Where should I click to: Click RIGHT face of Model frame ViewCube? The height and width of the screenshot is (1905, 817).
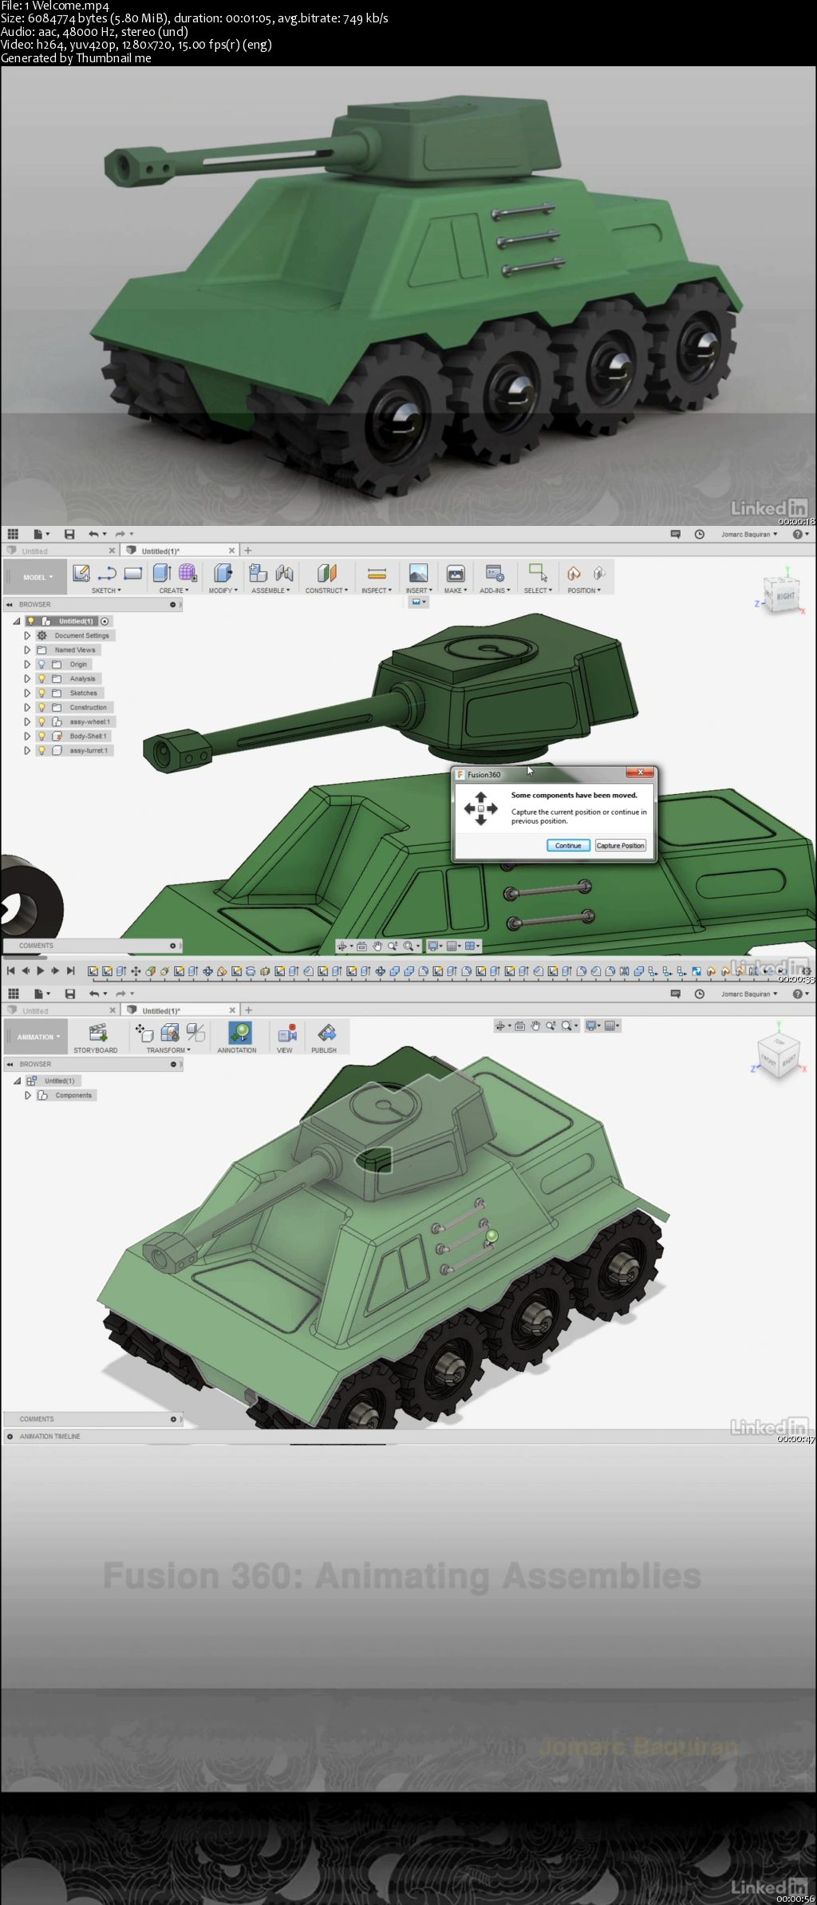785,596
